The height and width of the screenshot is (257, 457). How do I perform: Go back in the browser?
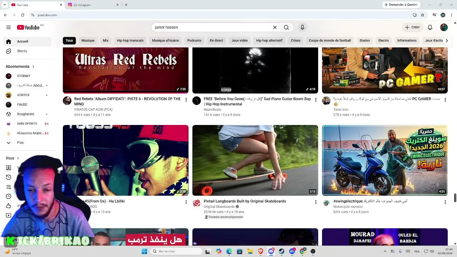[5, 15]
